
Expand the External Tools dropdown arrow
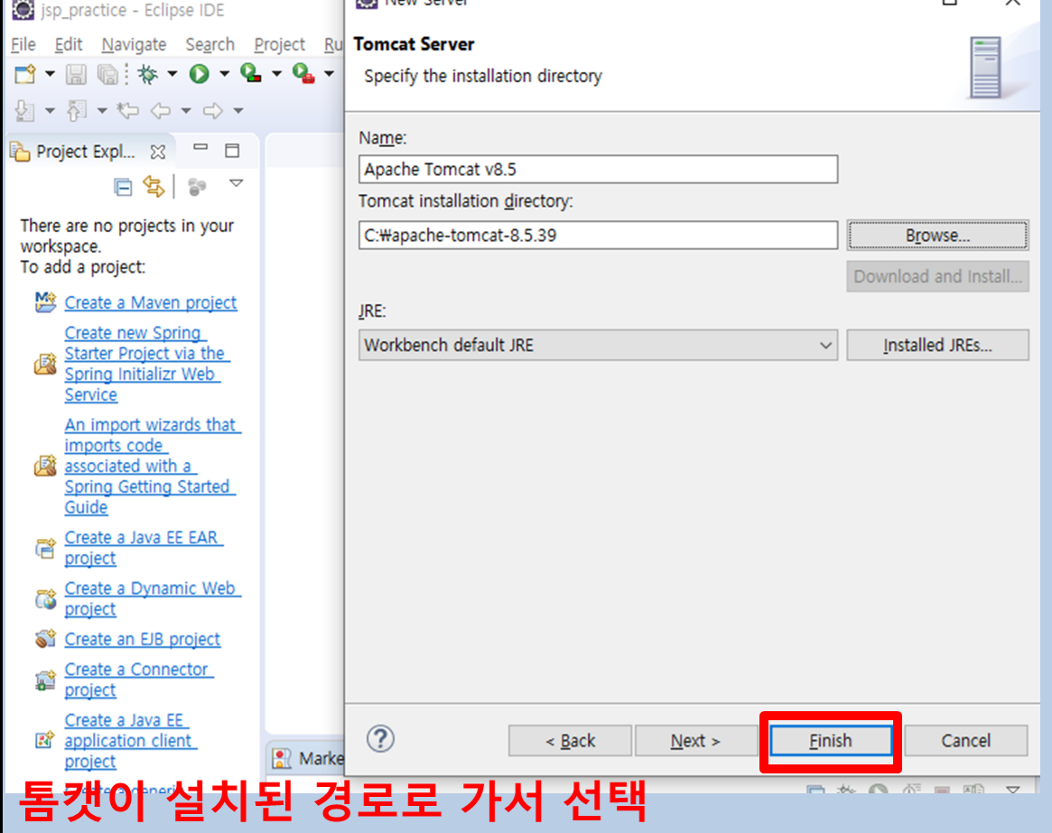329,74
